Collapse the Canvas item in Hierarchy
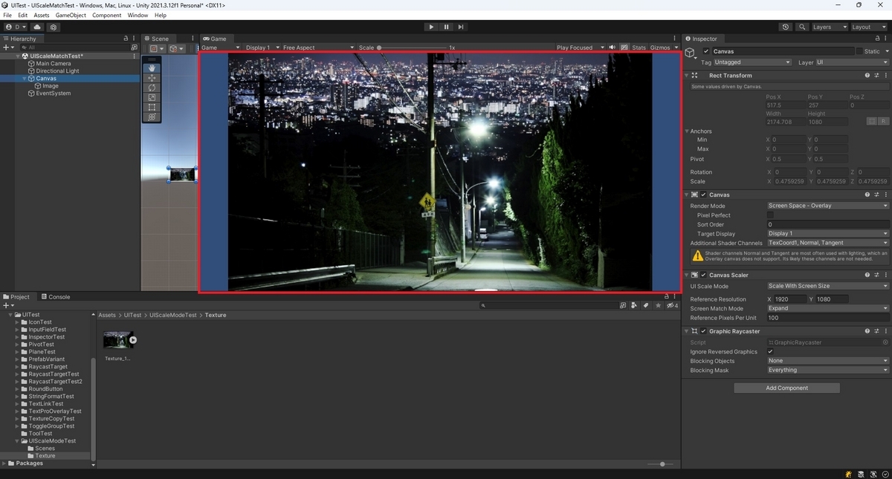Screen dimensions: 892x479 pyautogui.click(x=24, y=79)
